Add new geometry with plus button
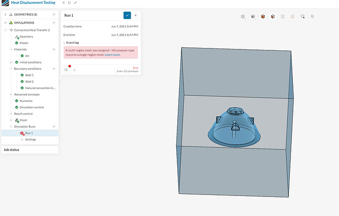Image resolution: width=339 pixels, height=216 pixels. 54,14
